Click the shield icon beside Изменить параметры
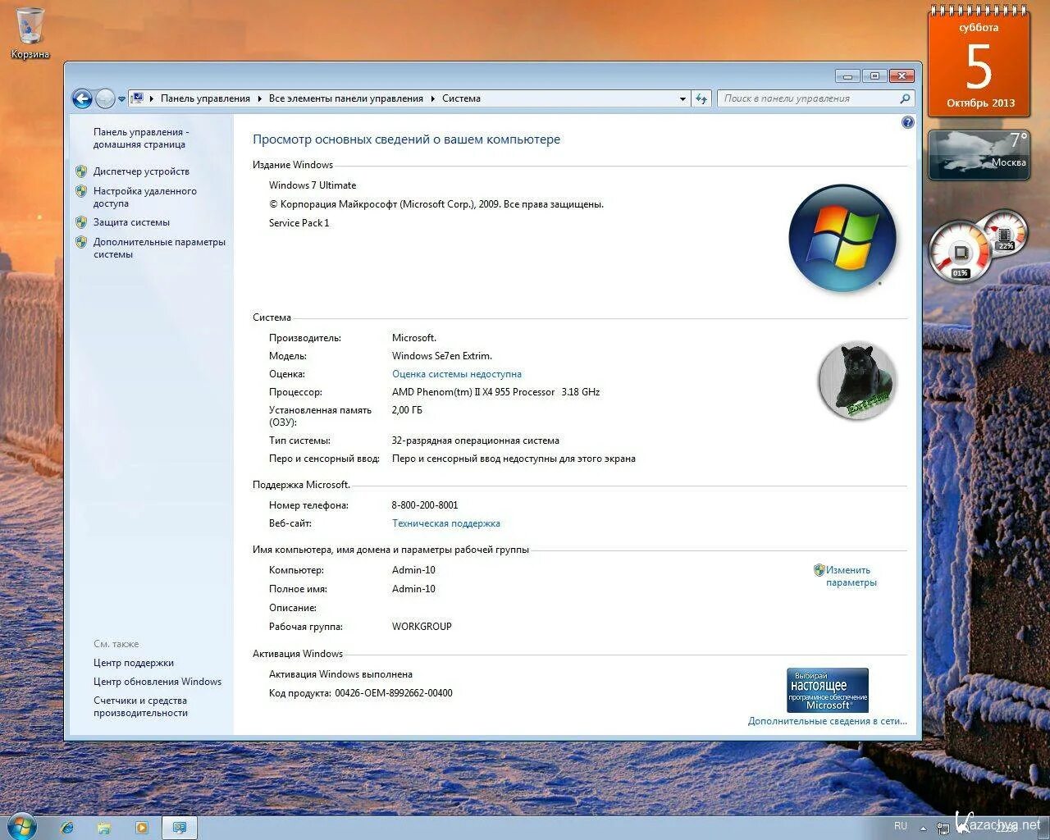 [x=819, y=570]
